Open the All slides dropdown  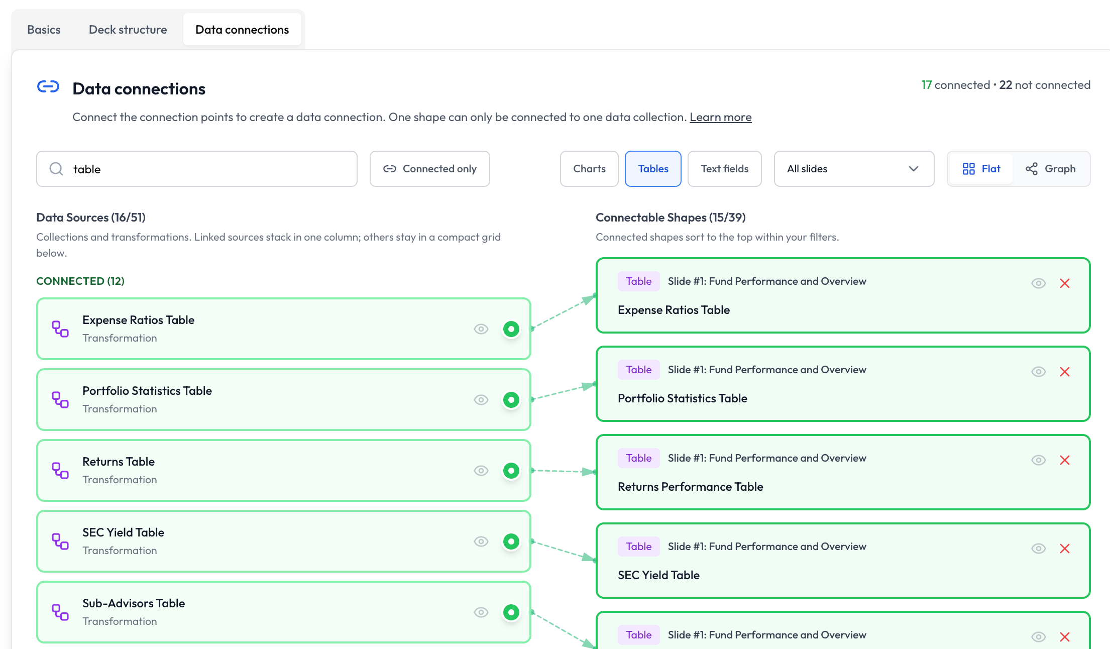854,169
